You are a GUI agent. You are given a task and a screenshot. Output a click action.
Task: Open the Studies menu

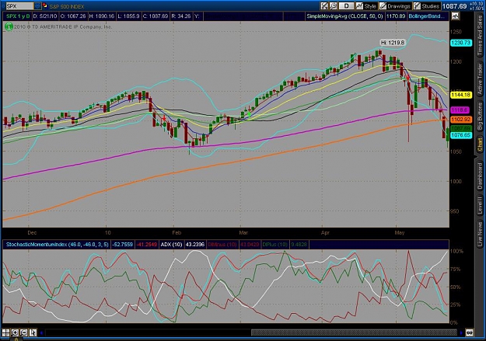pos(426,6)
